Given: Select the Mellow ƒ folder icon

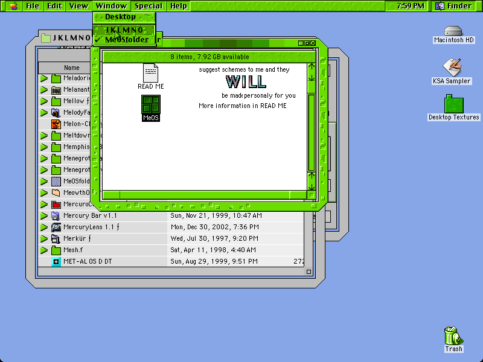Looking at the screenshot, I should point(56,101).
